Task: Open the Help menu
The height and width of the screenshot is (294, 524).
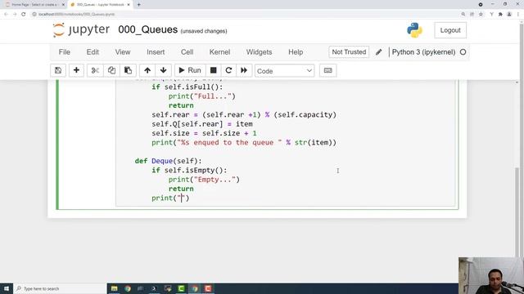Action: coord(296,52)
